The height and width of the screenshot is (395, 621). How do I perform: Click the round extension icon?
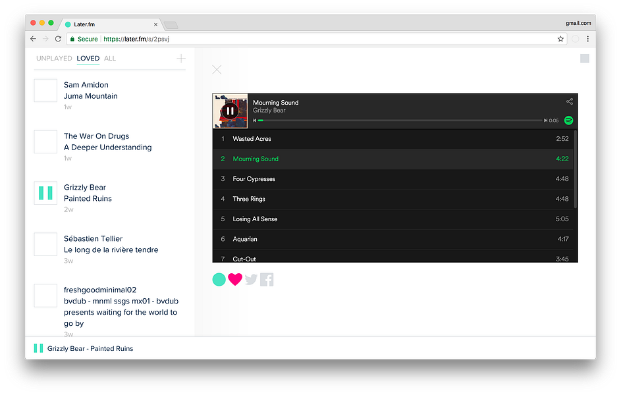pos(575,39)
